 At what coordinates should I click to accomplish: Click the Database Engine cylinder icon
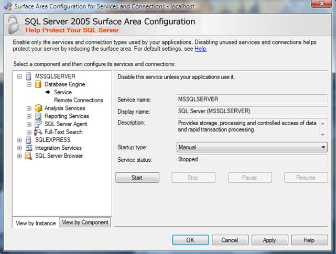[38, 84]
